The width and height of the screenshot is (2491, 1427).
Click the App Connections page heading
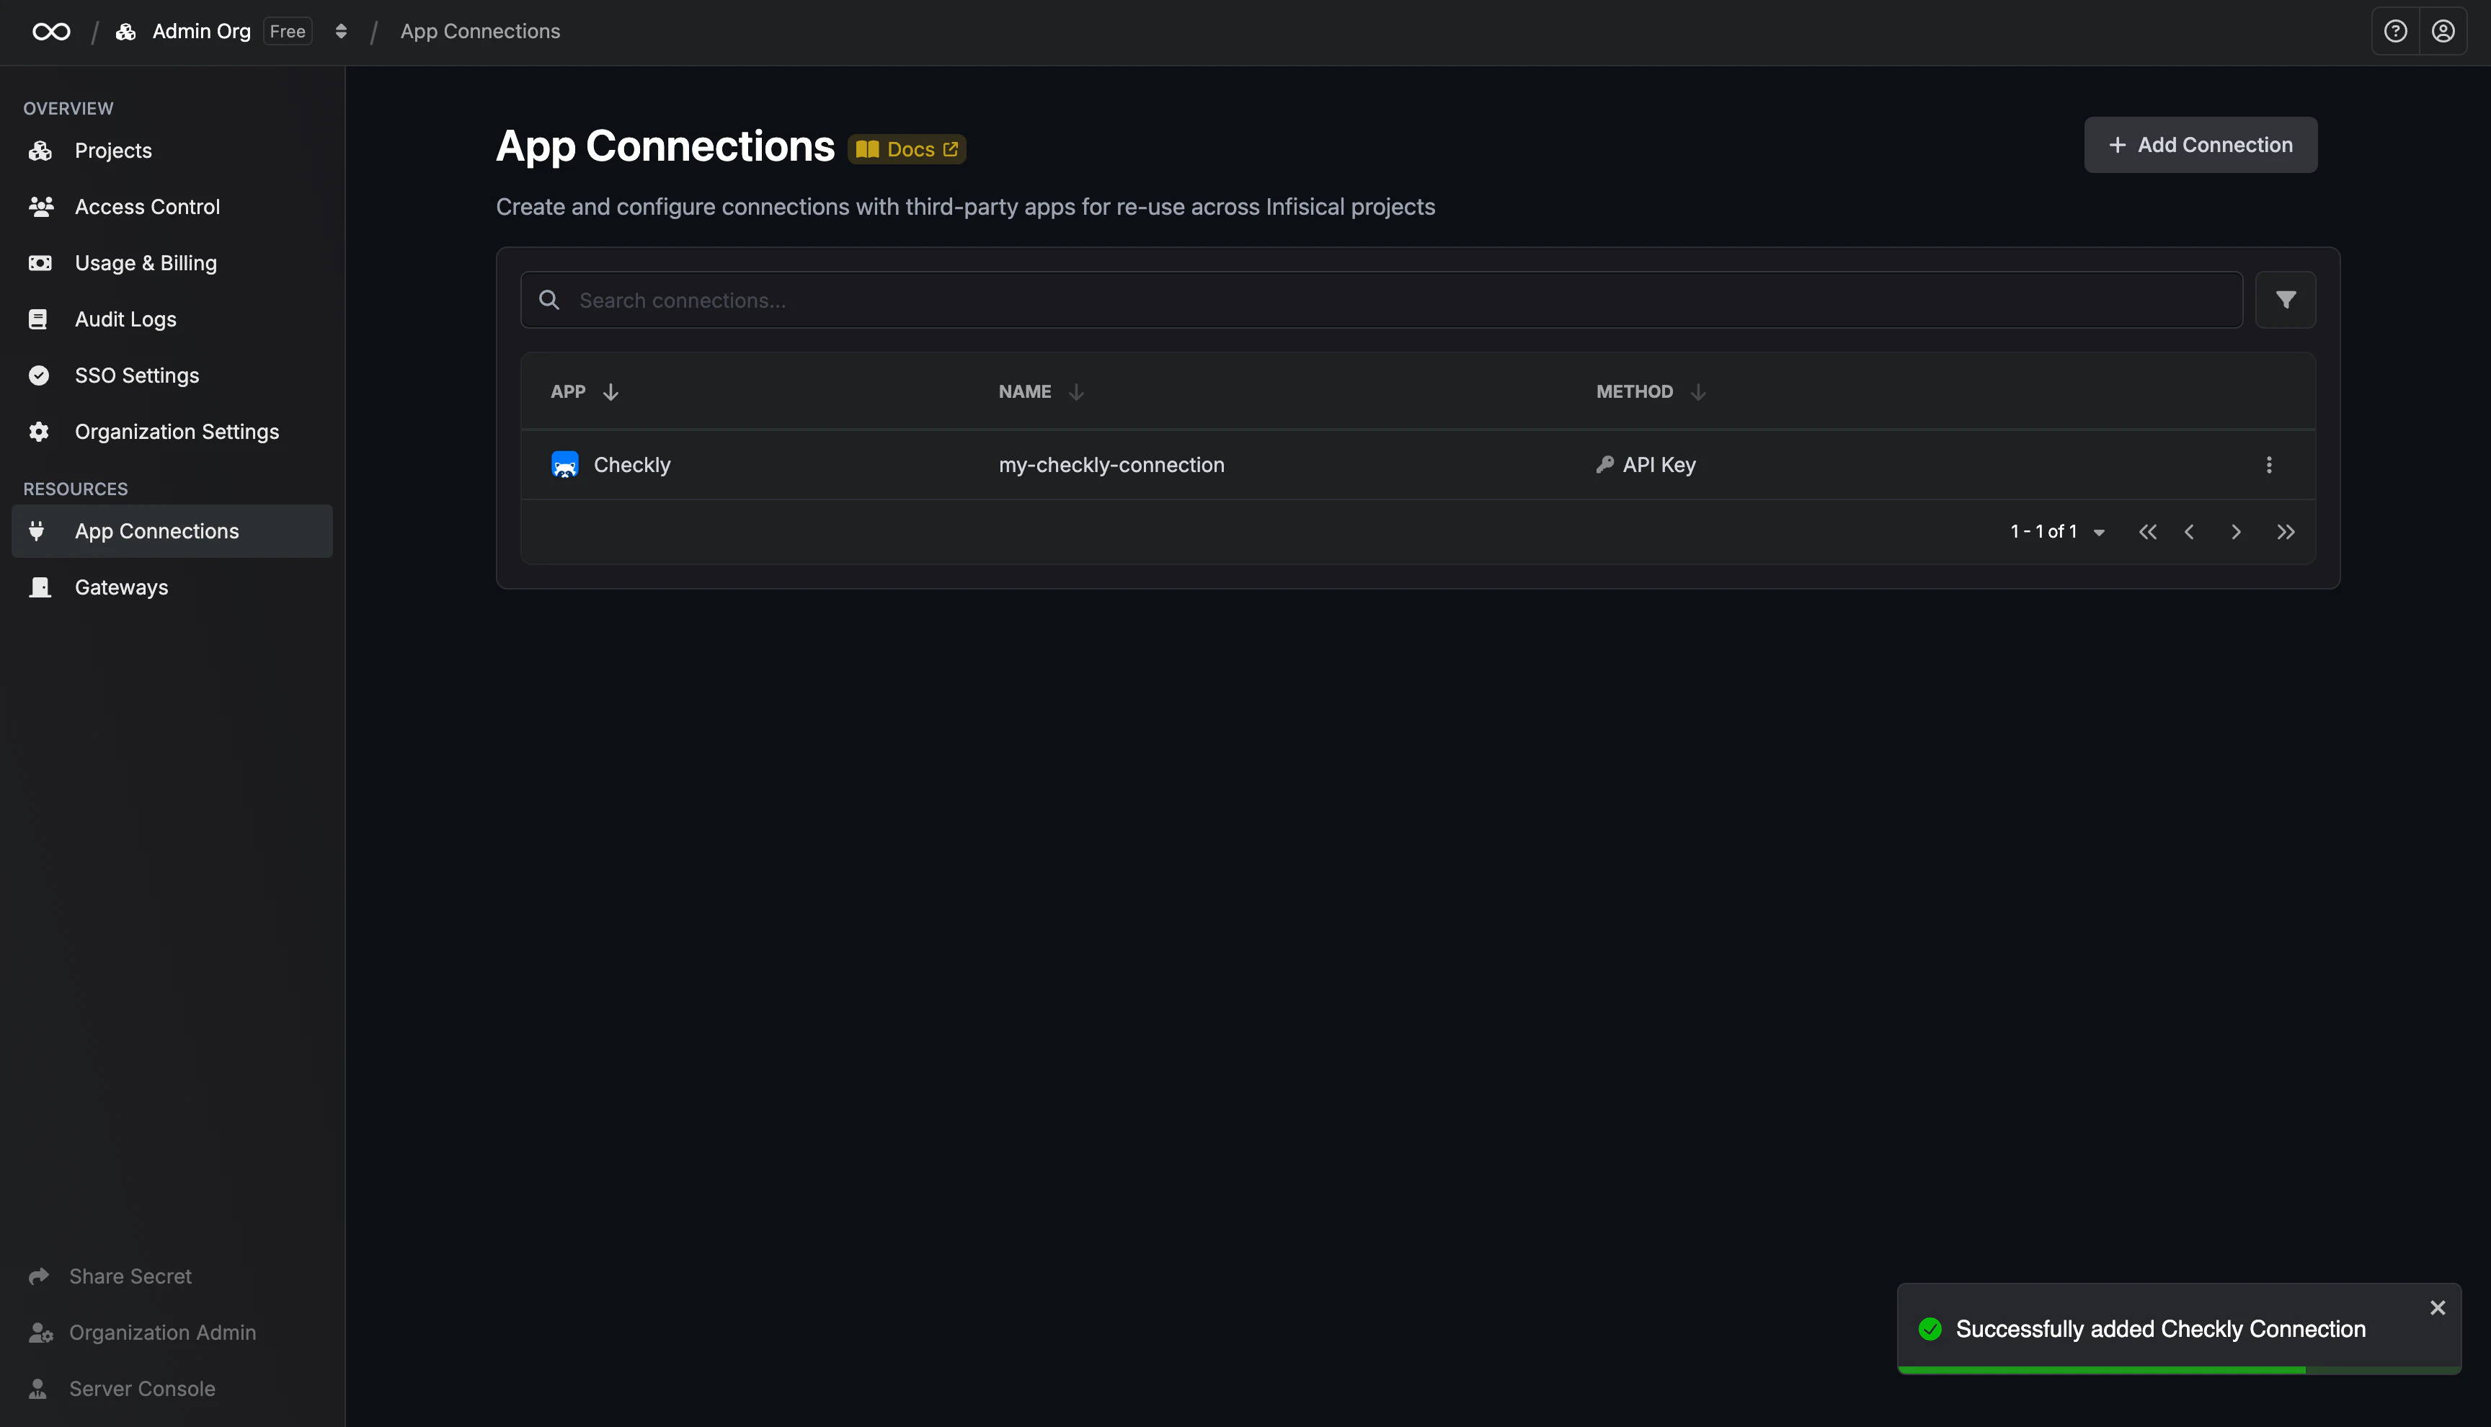point(665,146)
